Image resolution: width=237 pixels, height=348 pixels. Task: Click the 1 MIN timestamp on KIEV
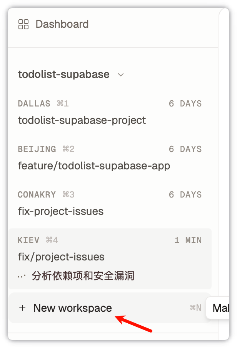[188, 240]
